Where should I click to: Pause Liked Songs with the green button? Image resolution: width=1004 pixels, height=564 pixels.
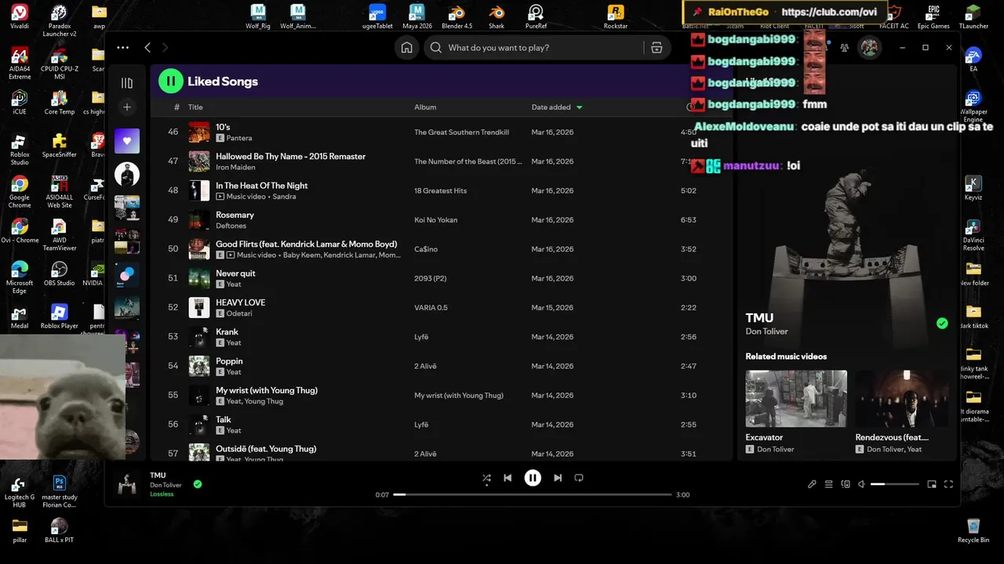point(171,81)
